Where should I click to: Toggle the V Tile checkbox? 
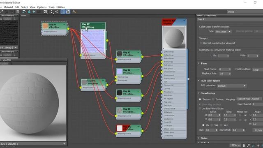[245, 120]
